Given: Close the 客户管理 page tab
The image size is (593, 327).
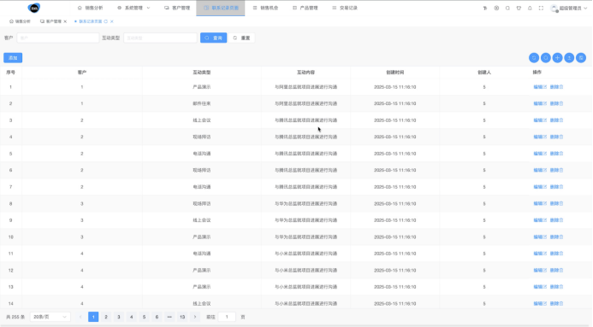Looking at the screenshot, I should click(65, 21).
